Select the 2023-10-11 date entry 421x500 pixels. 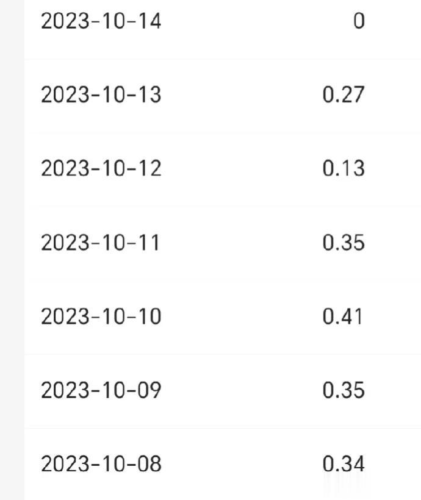[100, 243]
